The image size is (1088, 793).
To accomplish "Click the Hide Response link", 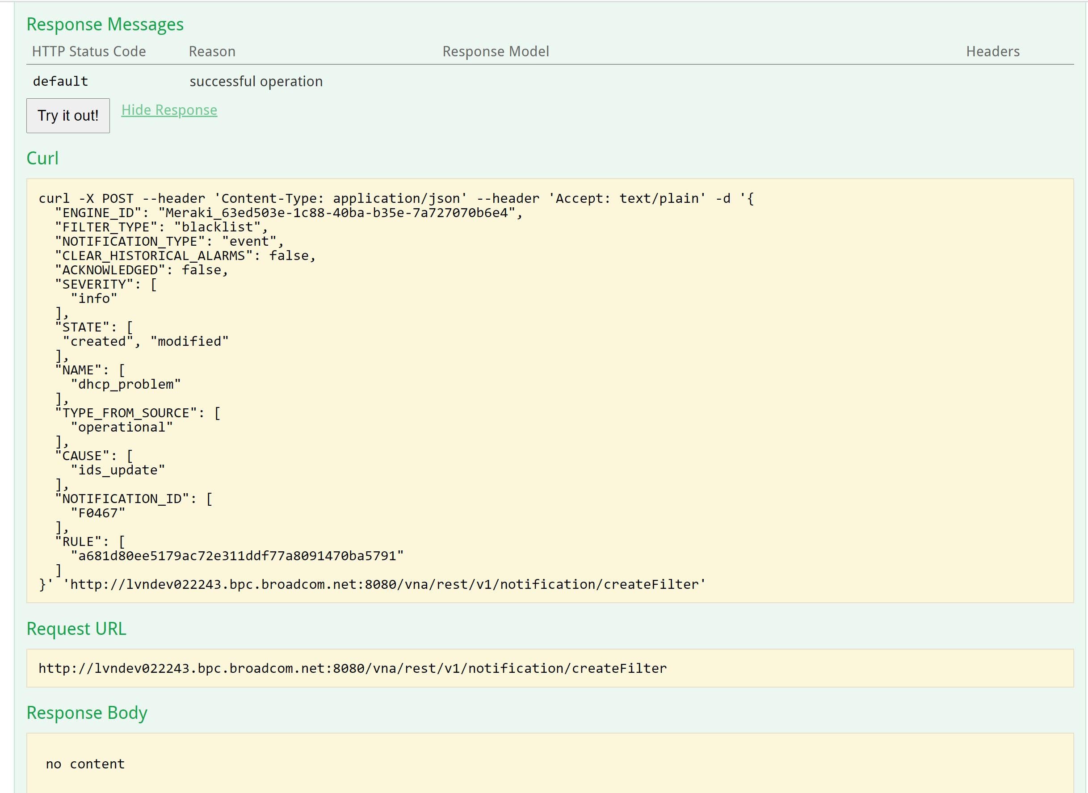I will [169, 110].
